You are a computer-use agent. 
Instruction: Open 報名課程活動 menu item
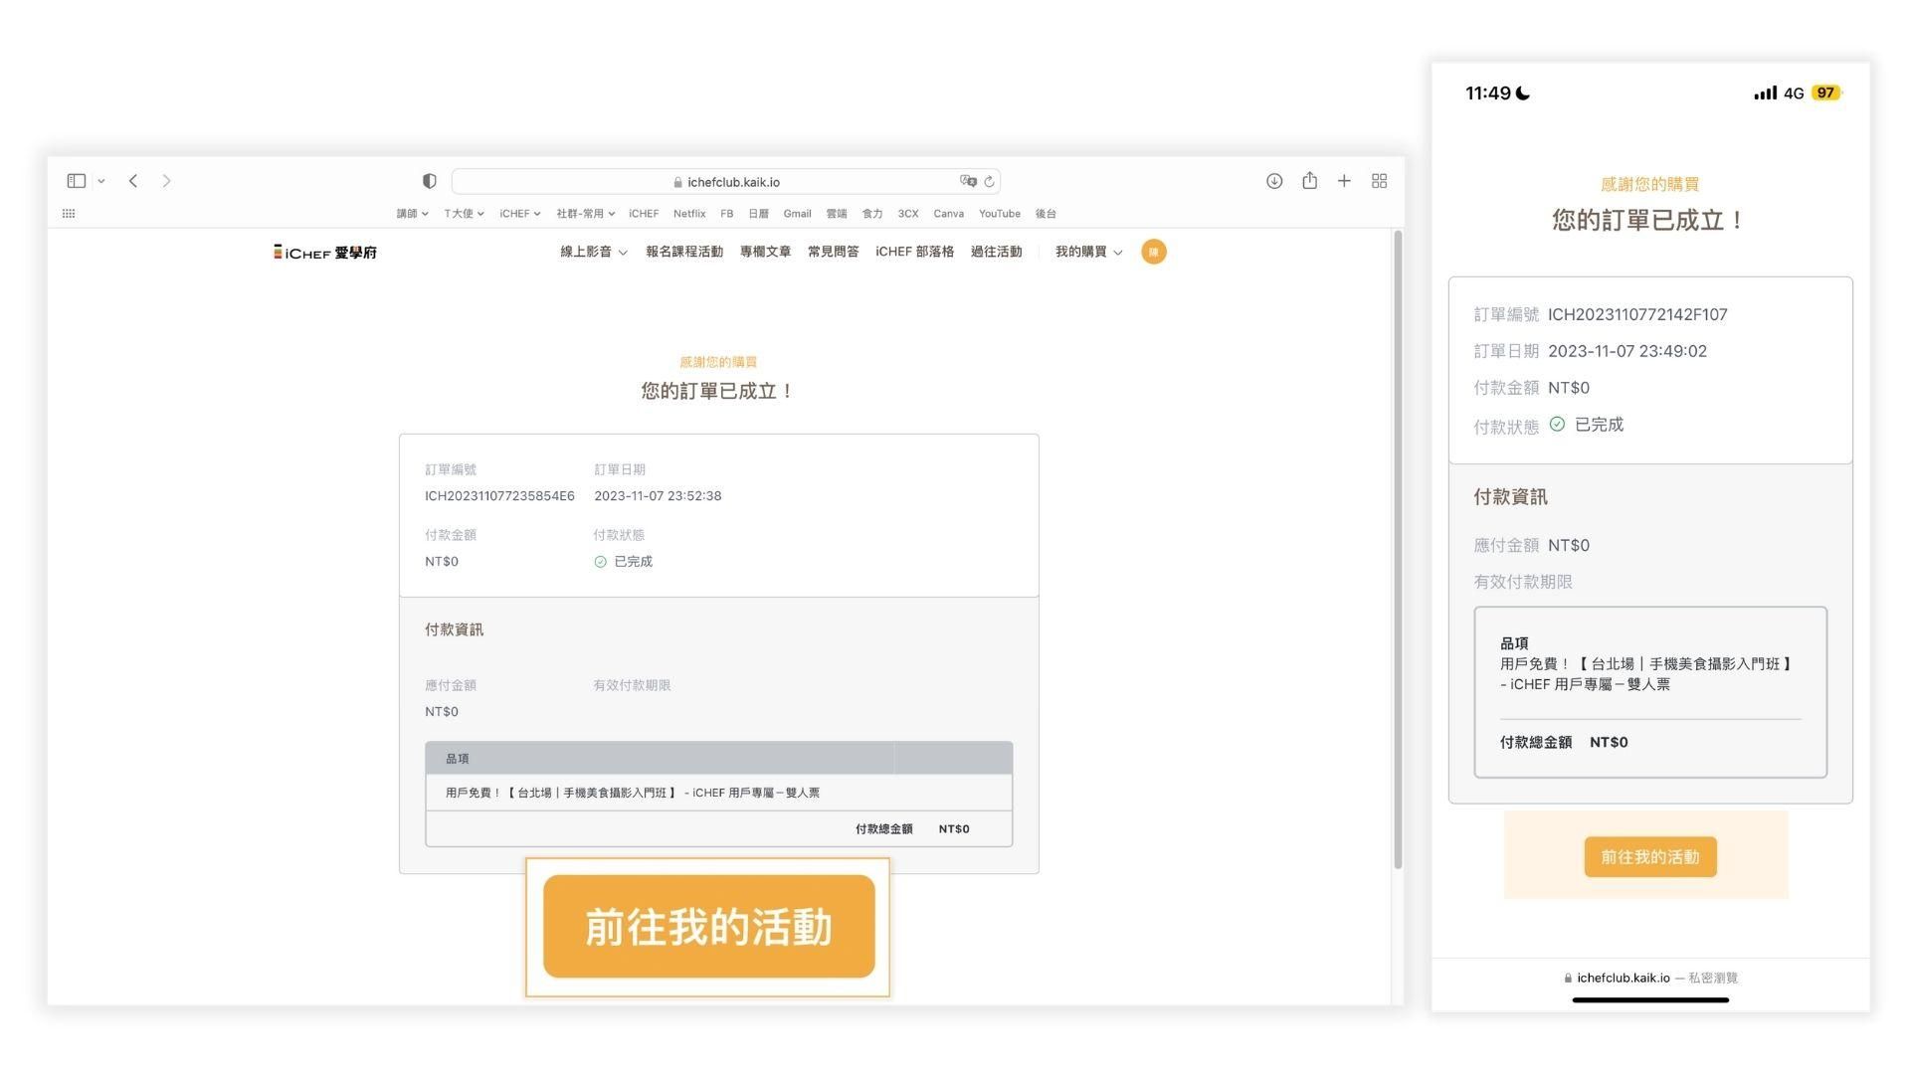(684, 253)
